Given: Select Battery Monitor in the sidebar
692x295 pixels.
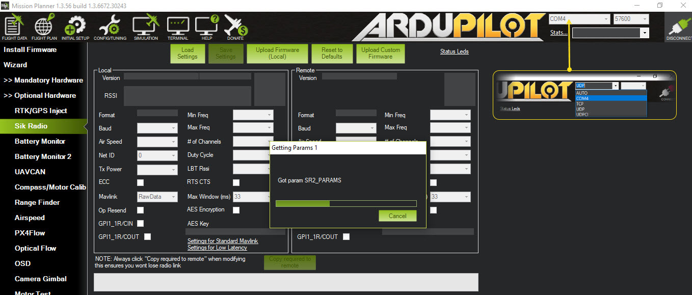Looking at the screenshot, I should (40, 141).
